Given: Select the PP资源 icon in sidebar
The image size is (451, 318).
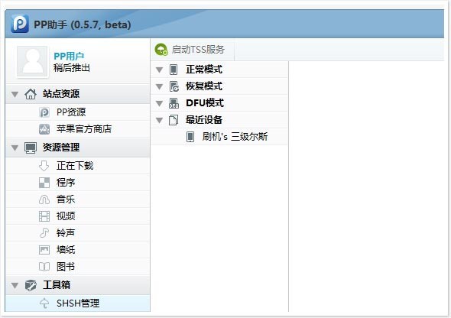Looking at the screenshot, I should point(44,112).
